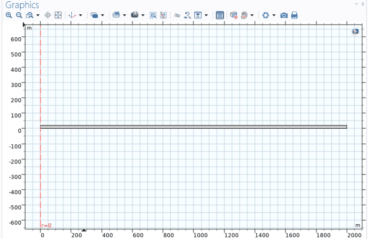Expand the go to view axes dropdown

click(80, 15)
